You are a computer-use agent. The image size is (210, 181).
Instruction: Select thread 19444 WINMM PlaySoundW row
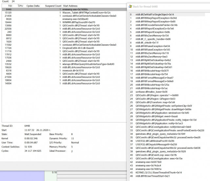64,22
